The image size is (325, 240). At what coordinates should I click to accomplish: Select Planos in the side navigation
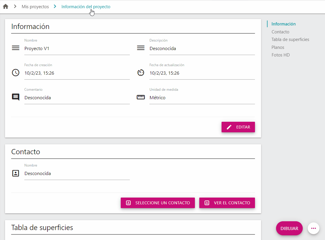pos(278,47)
